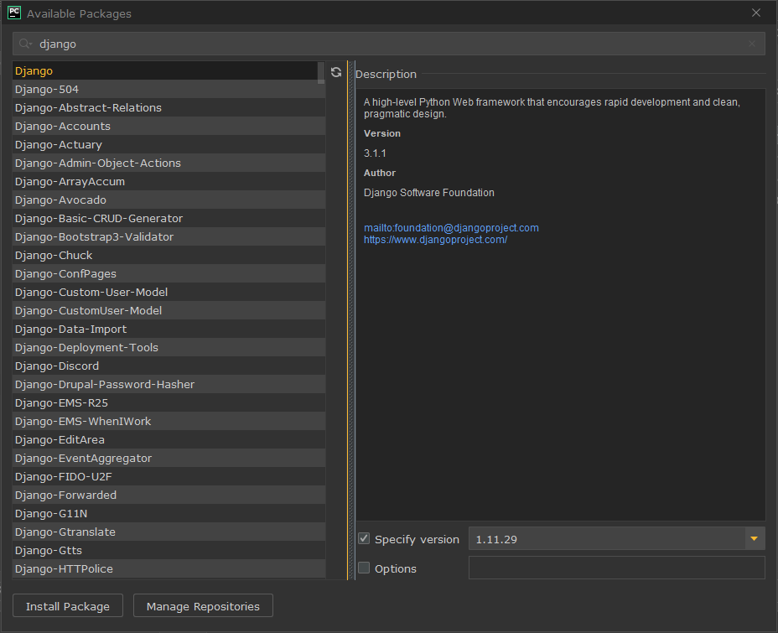Viewport: 778px width, 633px height.
Task: Open the mailto foundation@djangoproject.com link
Action: (x=451, y=228)
